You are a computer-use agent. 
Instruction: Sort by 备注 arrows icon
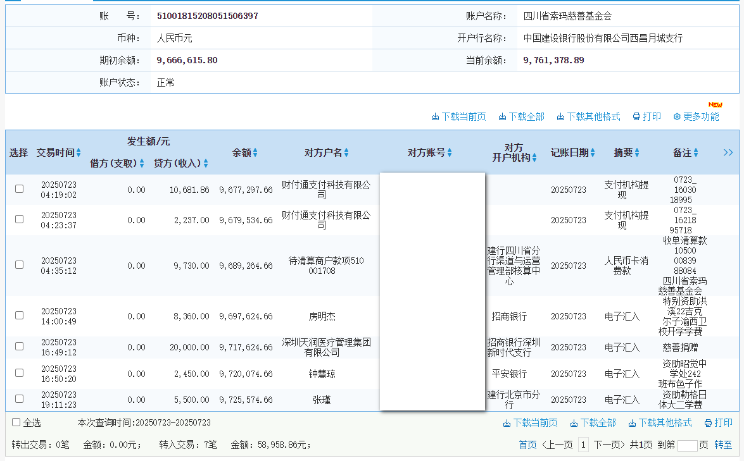point(696,152)
